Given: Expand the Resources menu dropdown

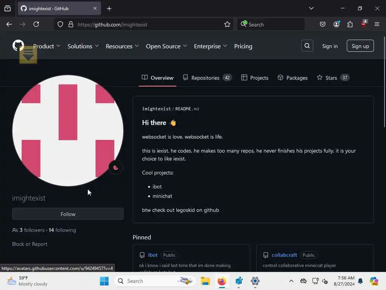Looking at the screenshot, I should point(122,46).
